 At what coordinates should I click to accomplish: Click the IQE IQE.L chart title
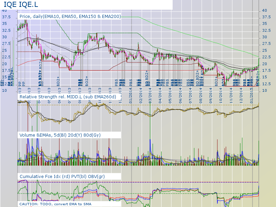click(21, 4)
